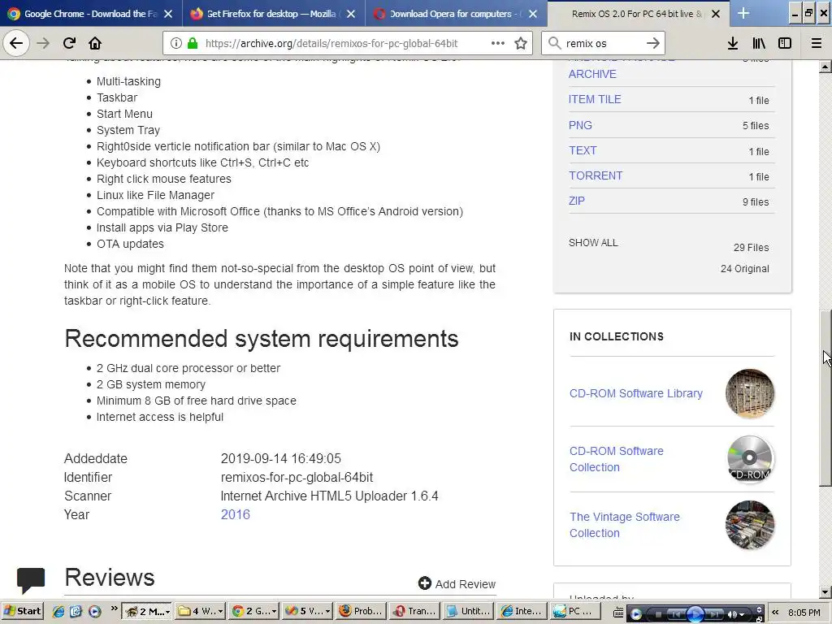Click the green padlock security icon
Viewport: 832px width, 624px height.
(x=193, y=44)
